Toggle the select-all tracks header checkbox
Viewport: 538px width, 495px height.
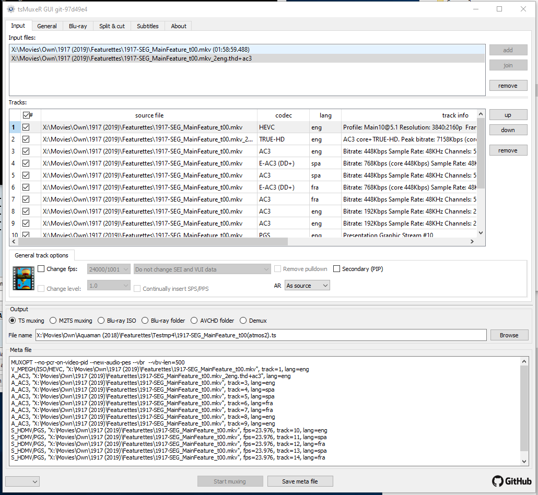pyautogui.click(x=26, y=115)
